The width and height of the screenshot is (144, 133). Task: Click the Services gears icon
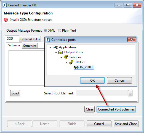point(66,57)
